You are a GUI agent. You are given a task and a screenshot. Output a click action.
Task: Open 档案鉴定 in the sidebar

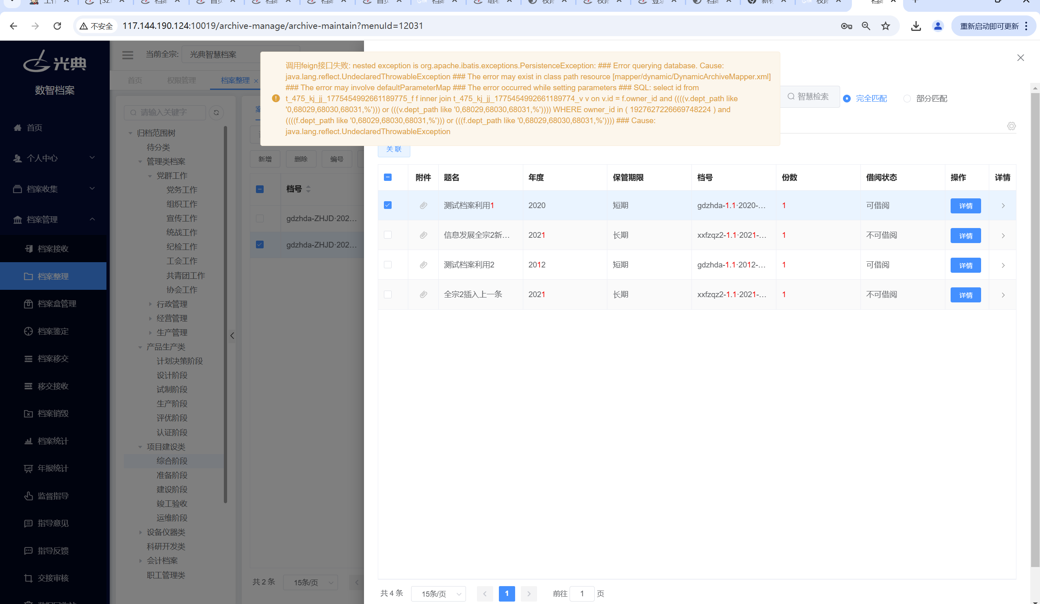click(53, 331)
